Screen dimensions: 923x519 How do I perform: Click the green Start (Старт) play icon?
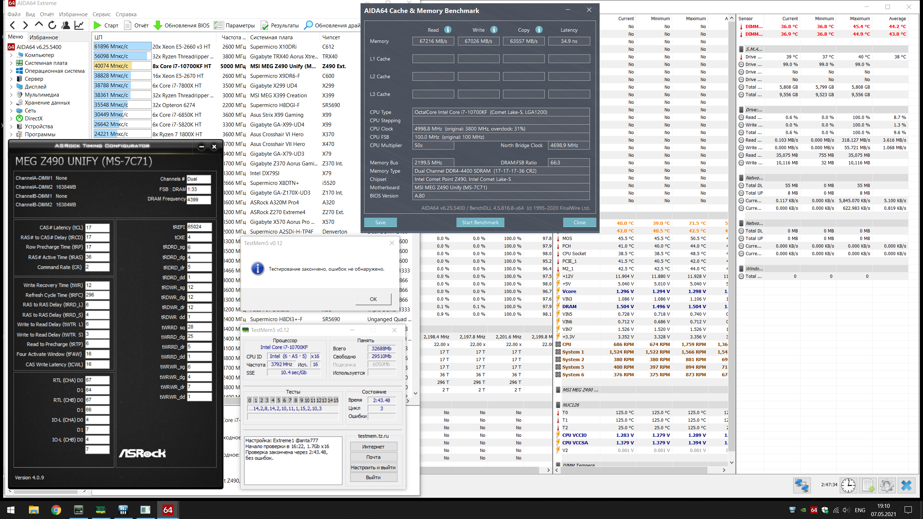pyautogui.click(x=97, y=25)
